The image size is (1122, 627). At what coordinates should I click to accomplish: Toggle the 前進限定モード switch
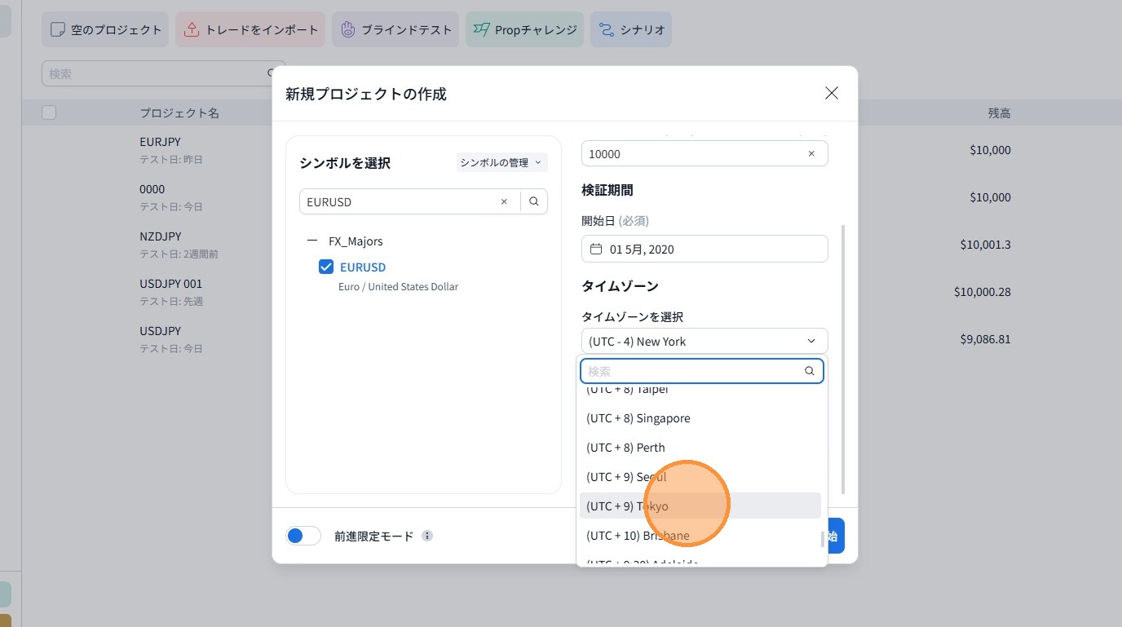coord(303,536)
